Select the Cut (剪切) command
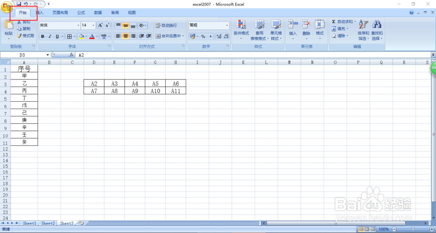Screen dimensions: 436x233 pyautogui.click(x=24, y=22)
